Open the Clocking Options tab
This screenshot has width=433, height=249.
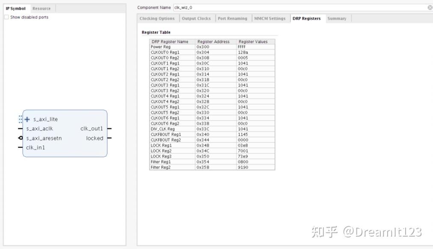pyautogui.click(x=156, y=18)
